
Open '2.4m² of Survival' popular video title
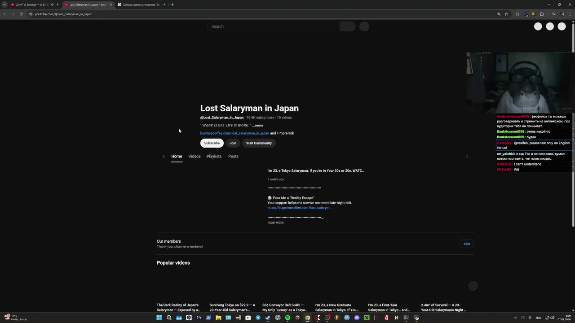point(444,307)
